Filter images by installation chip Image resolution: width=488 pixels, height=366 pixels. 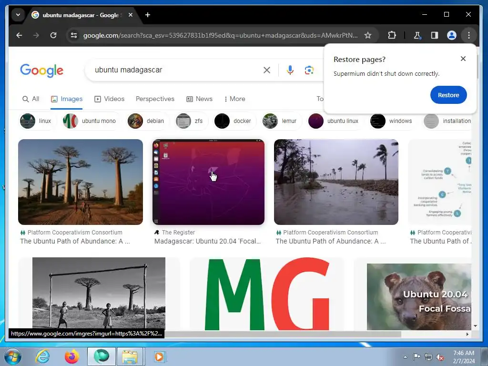[x=447, y=121]
